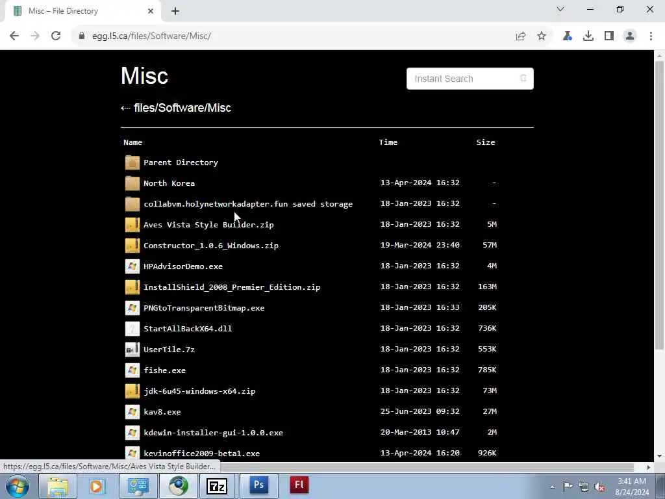Open the Windows Start orb

click(x=18, y=486)
